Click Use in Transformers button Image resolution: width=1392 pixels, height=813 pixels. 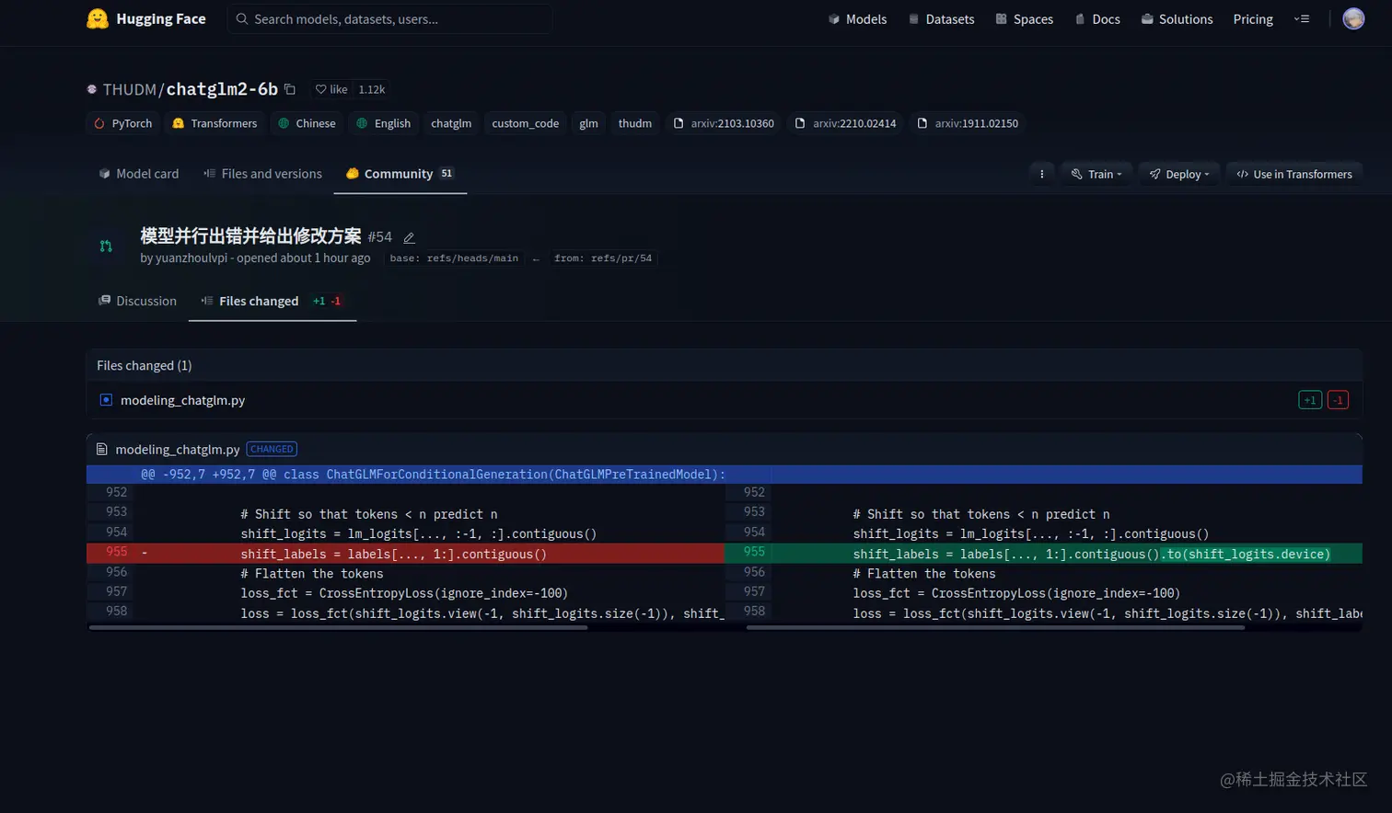click(1294, 174)
